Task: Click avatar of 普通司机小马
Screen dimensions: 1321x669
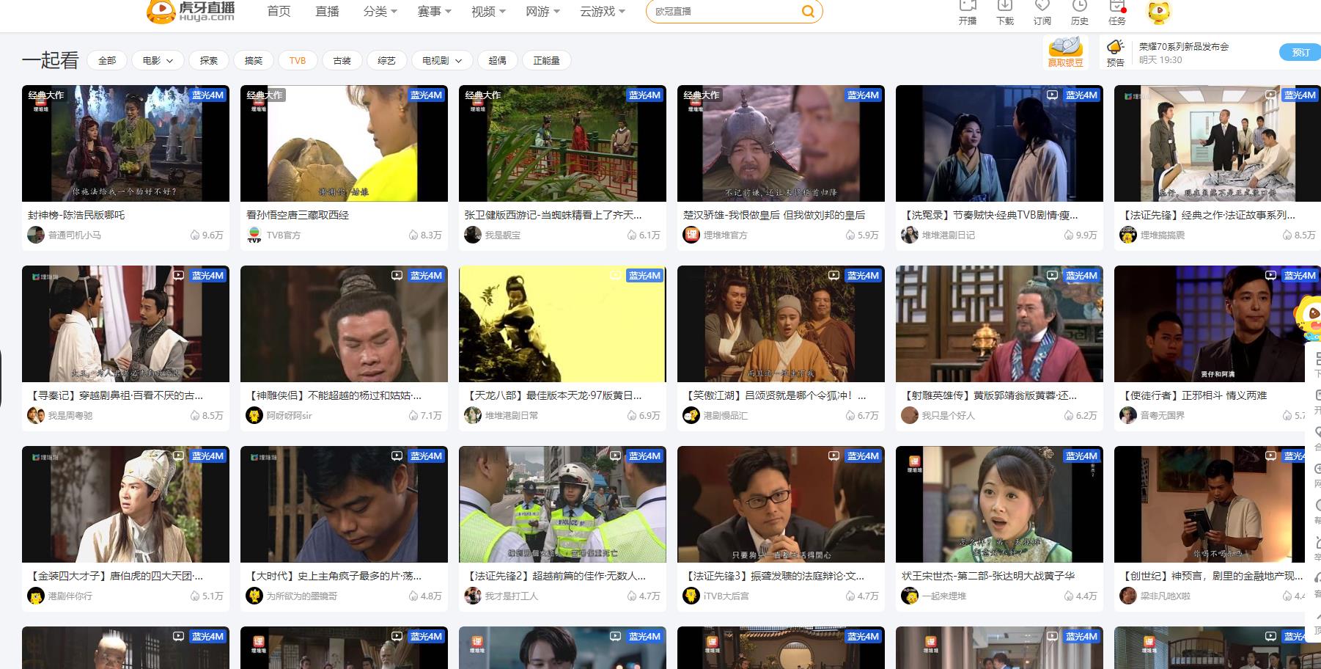Action: click(x=36, y=235)
